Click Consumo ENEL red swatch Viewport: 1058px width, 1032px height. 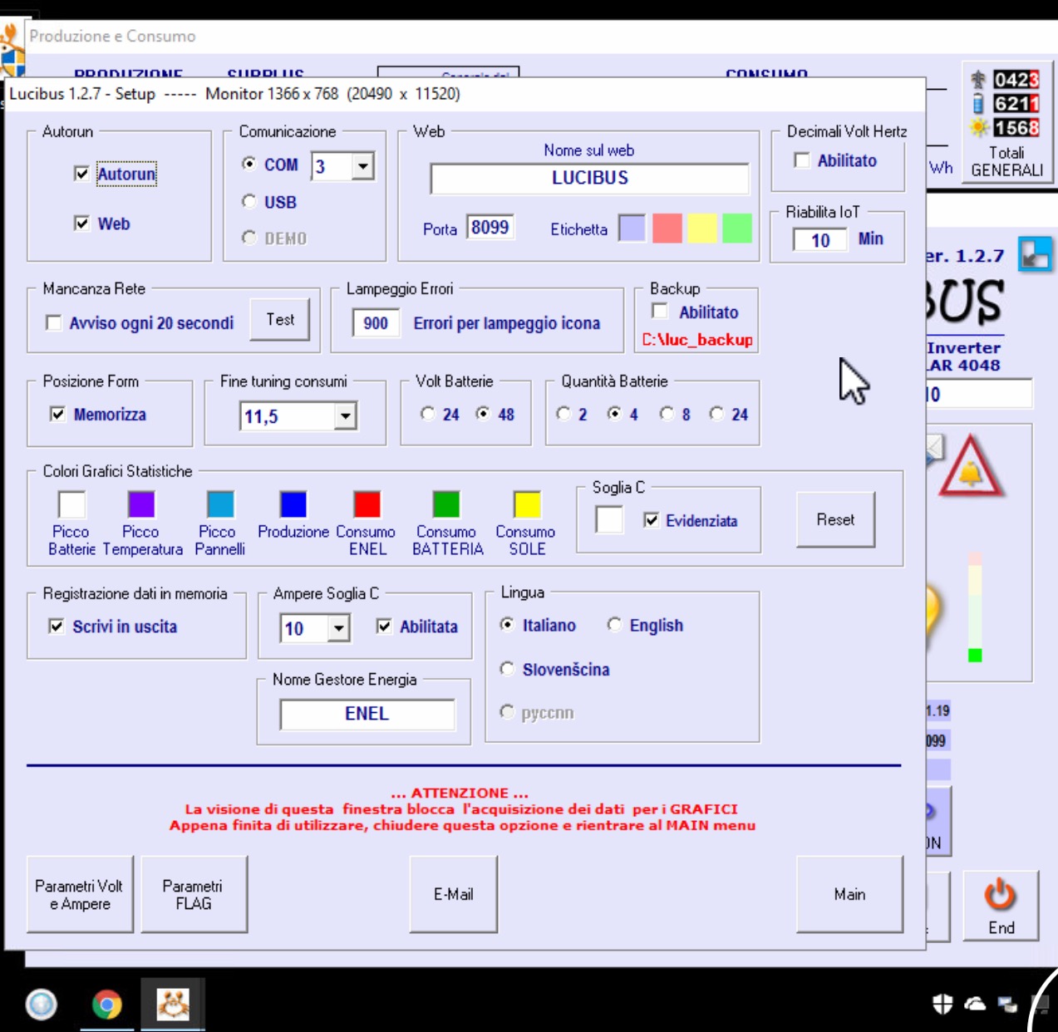pos(367,504)
